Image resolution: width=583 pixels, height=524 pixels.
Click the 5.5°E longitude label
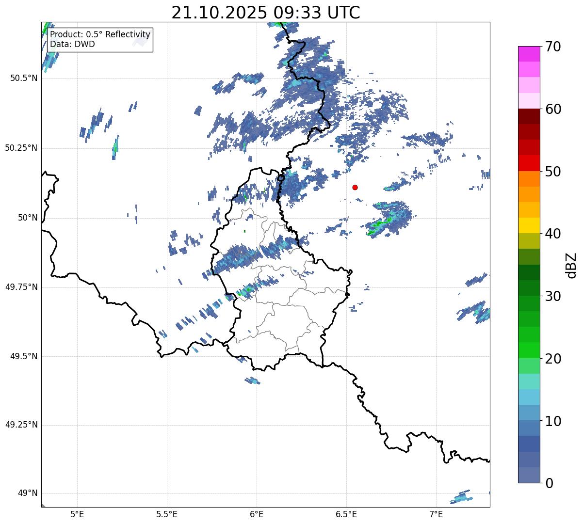(x=167, y=514)
